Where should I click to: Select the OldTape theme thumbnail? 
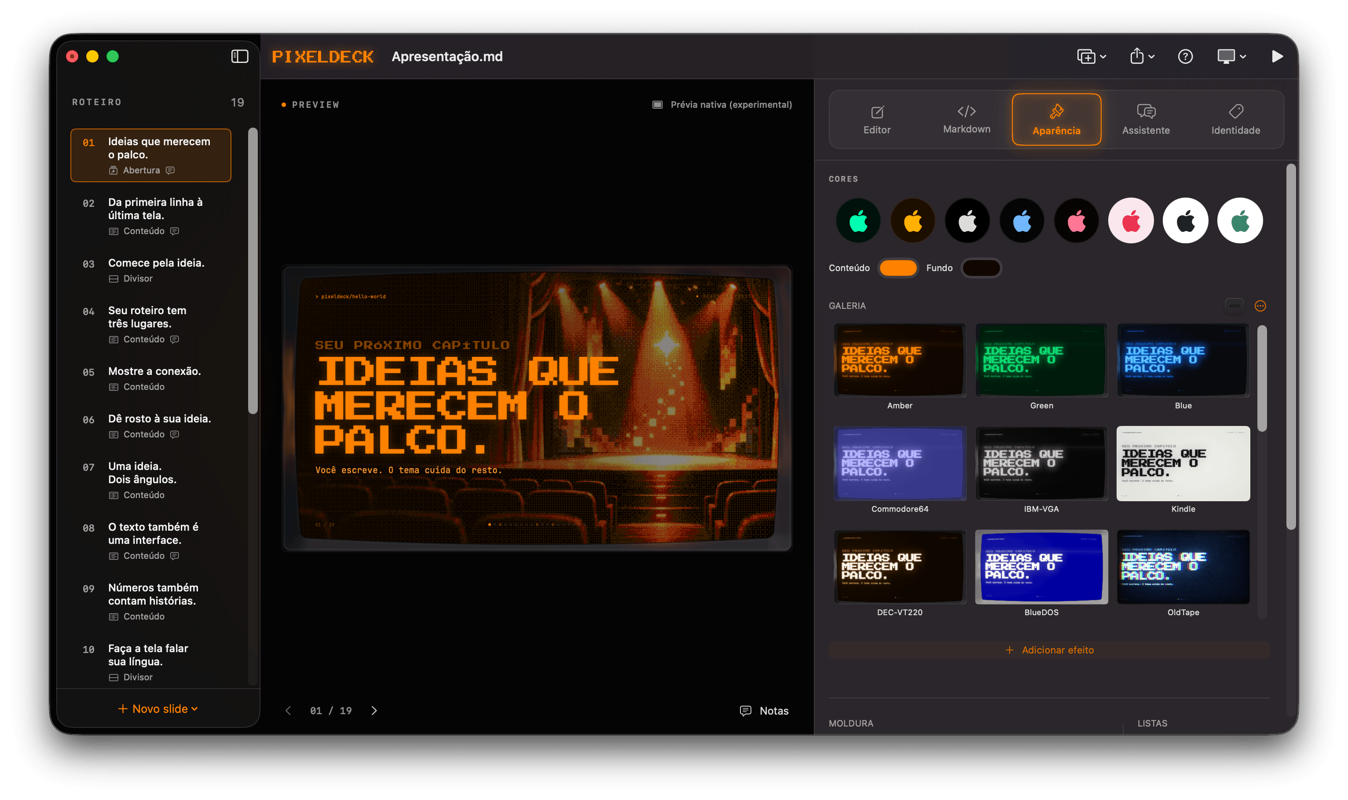[1183, 567]
